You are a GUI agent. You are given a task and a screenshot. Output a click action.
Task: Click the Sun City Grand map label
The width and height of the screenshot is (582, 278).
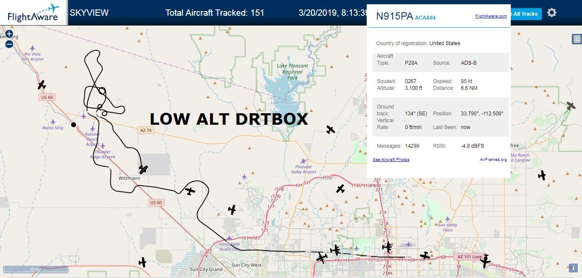[x=206, y=269]
